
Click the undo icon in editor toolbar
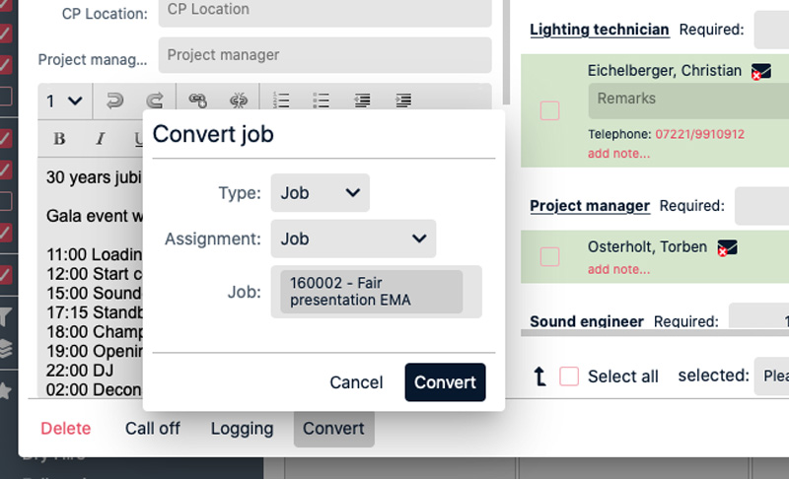point(114,101)
